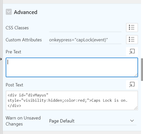Click the CSS Classes label
This screenshot has width=143, height=134.
[x=17, y=28]
